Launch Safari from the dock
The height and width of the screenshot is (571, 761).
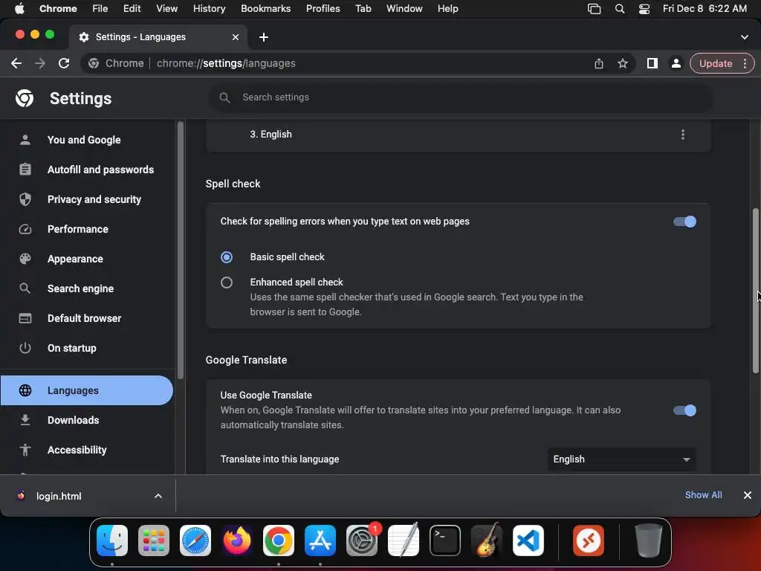[x=195, y=541]
